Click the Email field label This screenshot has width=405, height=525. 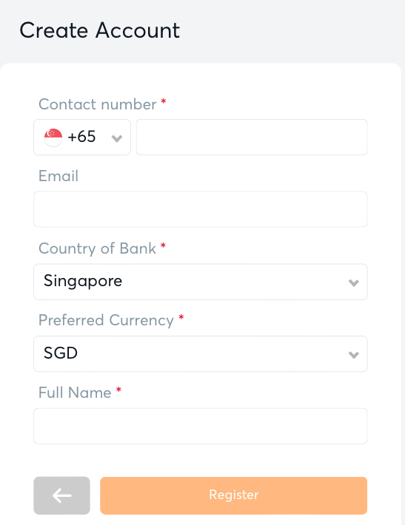[x=58, y=176]
